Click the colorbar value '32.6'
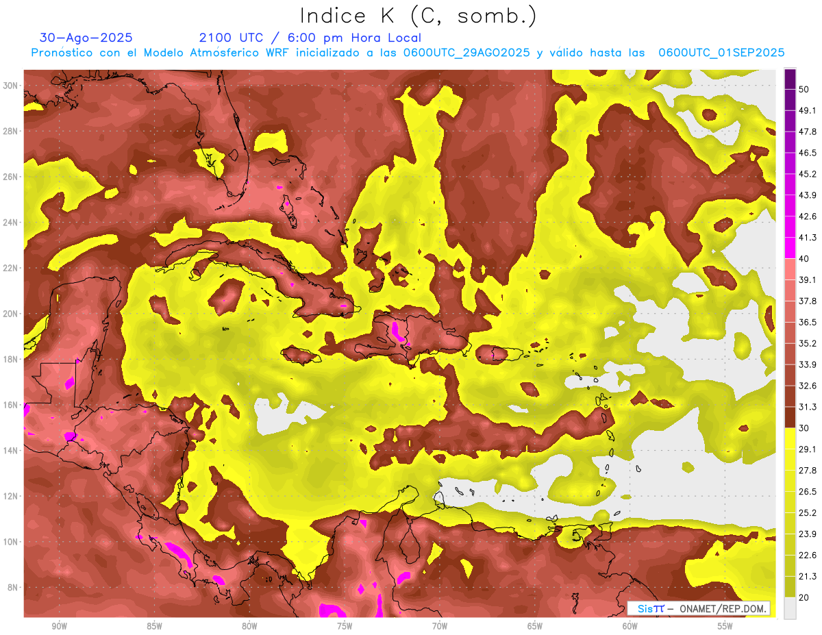822x635 pixels. click(x=808, y=386)
